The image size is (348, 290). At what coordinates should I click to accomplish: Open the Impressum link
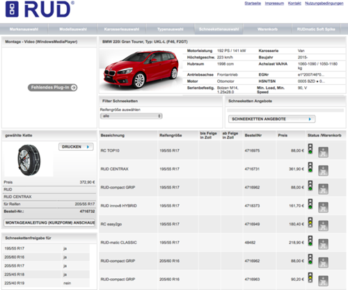274,3
